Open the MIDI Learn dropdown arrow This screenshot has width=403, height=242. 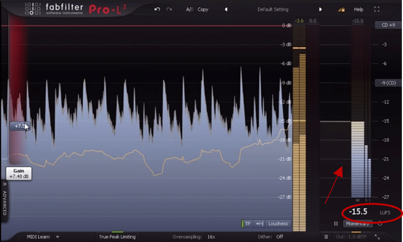pyautogui.click(x=57, y=237)
